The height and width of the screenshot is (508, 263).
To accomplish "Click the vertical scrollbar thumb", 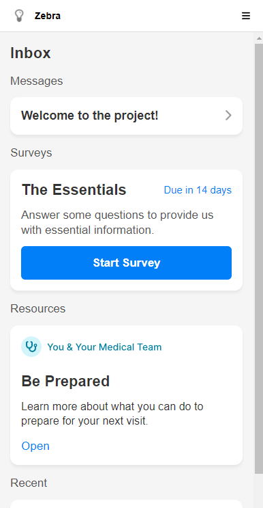I will (259, 258).
